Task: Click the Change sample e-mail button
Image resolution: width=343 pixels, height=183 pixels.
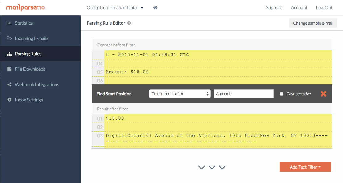Action: (313, 23)
